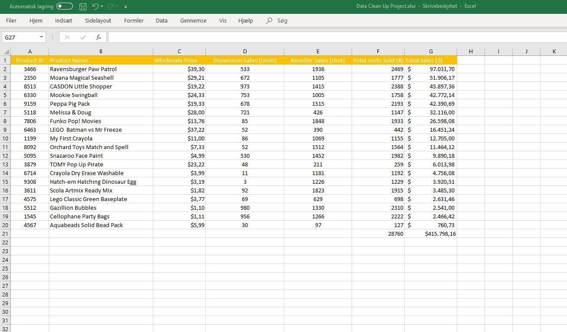Image resolution: width=567 pixels, height=332 pixels.
Task: Open the undo history dropdown arrow
Action: click(x=102, y=7)
